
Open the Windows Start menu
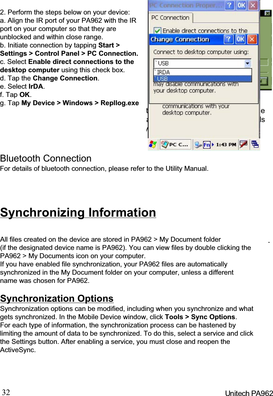pyautogui.click(x=153, y=144)
